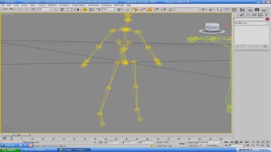Click the ViewCube Right face

[x=214, y=27]
